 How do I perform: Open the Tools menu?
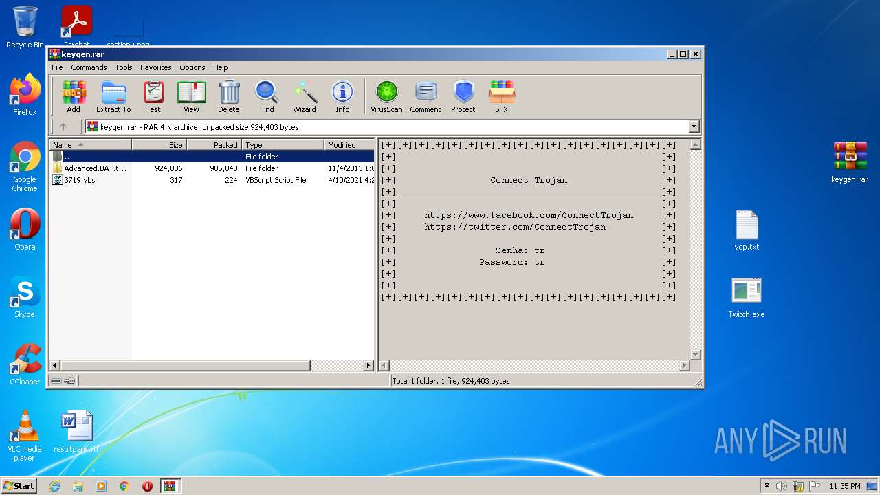coord(124,67)
